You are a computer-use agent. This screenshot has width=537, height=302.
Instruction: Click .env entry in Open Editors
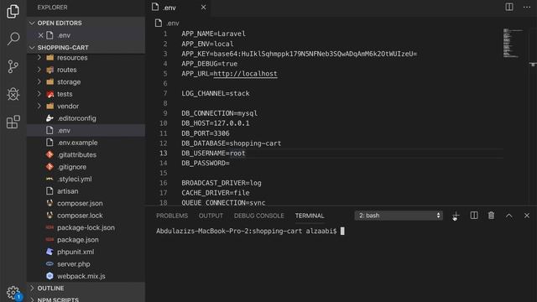[x=86, y=35]
